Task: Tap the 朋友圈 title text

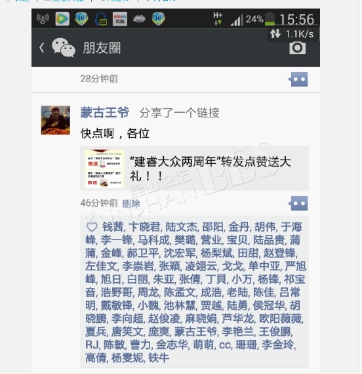Action: click(102, 48)
